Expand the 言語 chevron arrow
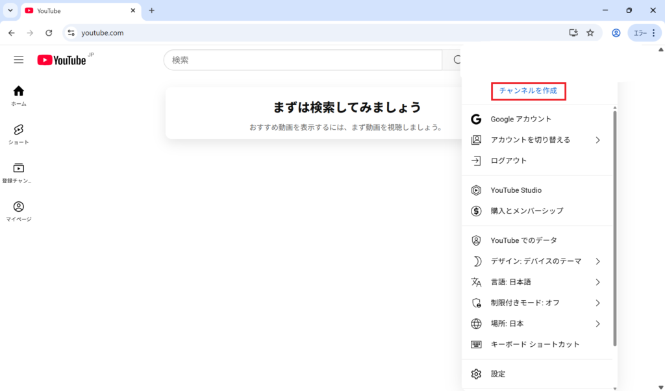 pyautogui.click(x=597, y=282)
